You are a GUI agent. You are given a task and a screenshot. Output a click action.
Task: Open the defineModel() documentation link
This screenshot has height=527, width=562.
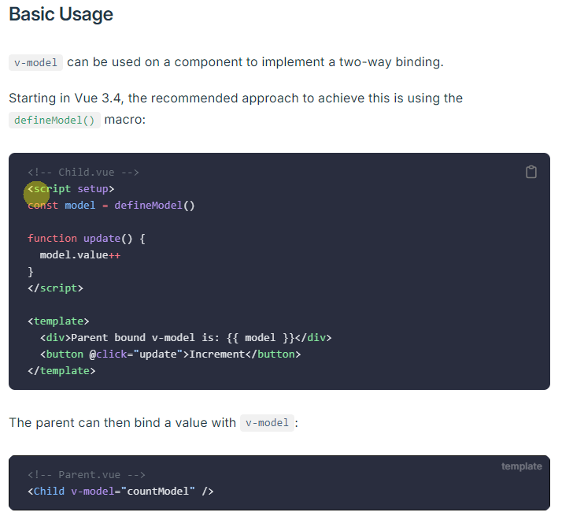pyautogui.click(x=54, y=120)
